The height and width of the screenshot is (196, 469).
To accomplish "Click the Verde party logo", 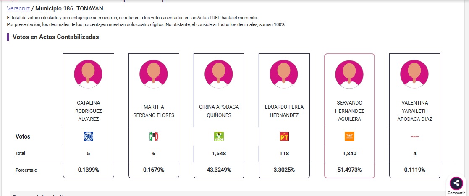I will click(x=219, y=136).
